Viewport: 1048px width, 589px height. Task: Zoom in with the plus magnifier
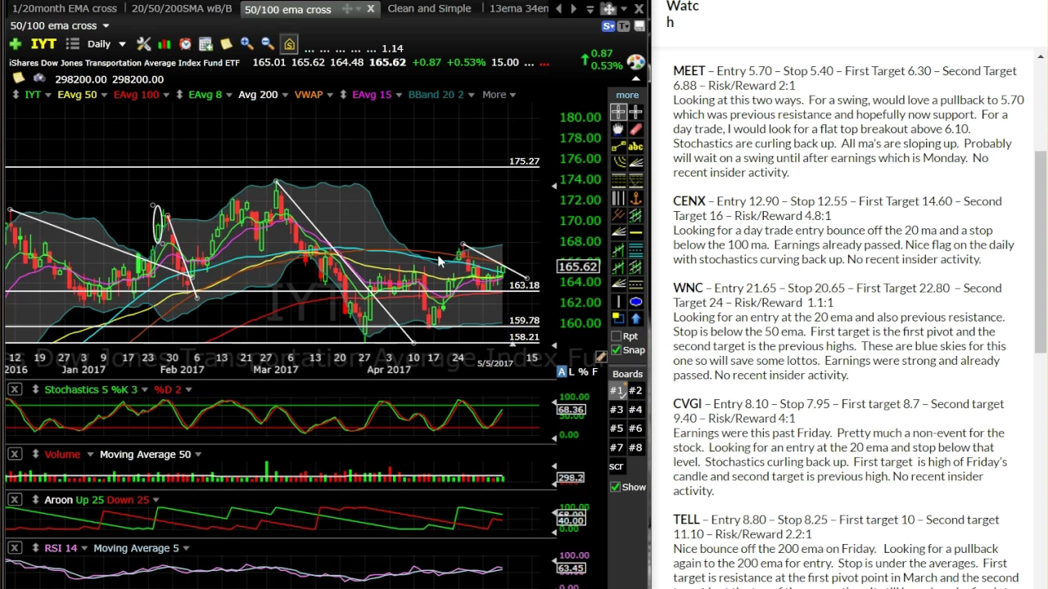pos(246,44)
